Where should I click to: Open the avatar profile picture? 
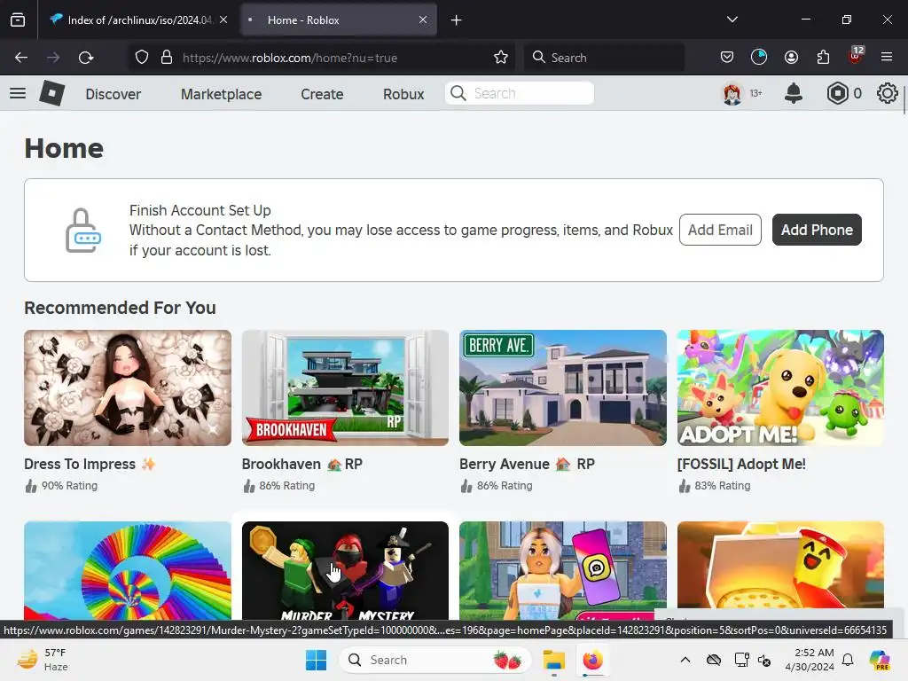[732, 93]
